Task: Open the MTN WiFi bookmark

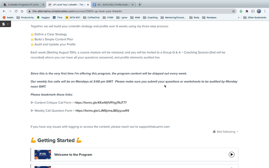Action: point(73,17)
